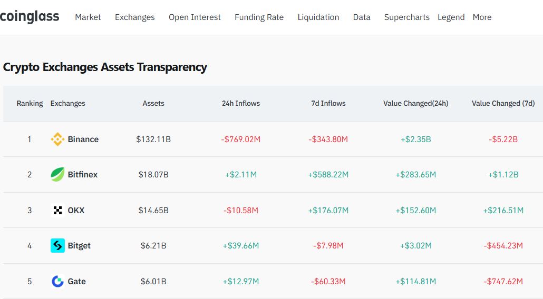Select Binance assets value $132.11B
Image resolution: width=543 pixels, height=299 pixels.
click(x=153, y=139)
